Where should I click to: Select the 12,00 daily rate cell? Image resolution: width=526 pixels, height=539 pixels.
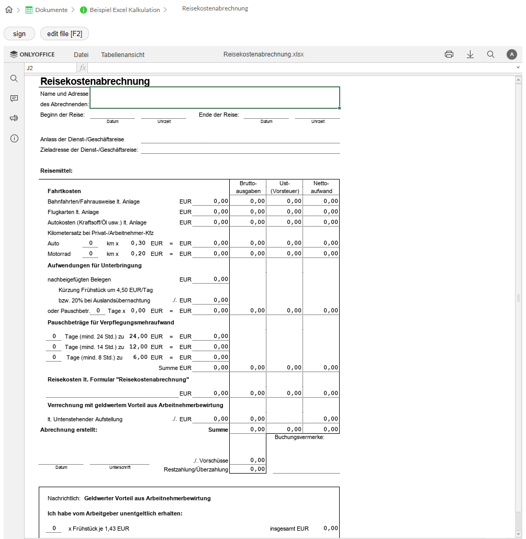(x=138, y=347)
